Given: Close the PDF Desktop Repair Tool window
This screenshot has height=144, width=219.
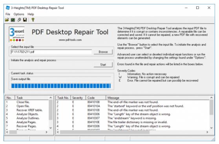Looking at the screenshot, I should pos(209,8).
